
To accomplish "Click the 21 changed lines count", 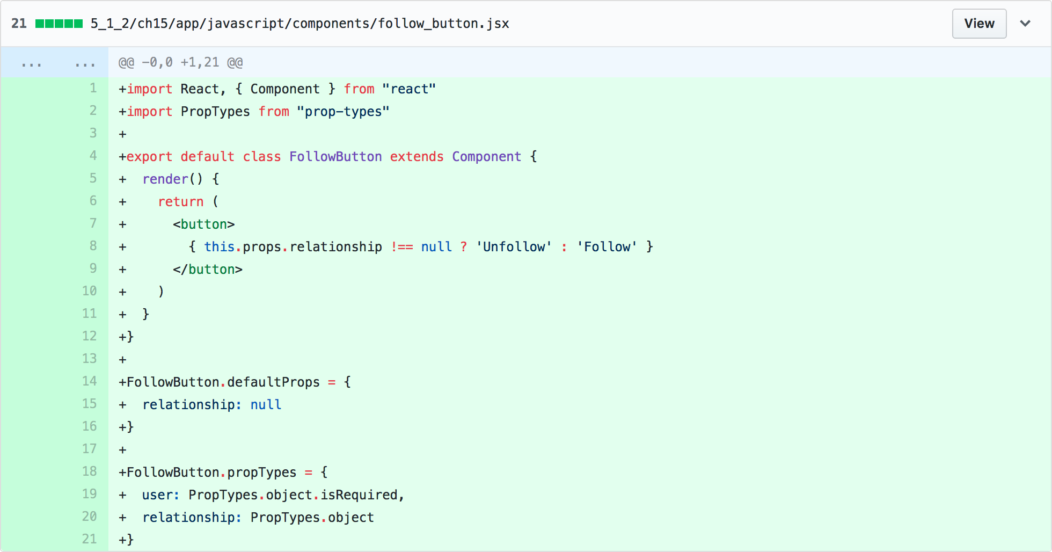I will [19, 24].
